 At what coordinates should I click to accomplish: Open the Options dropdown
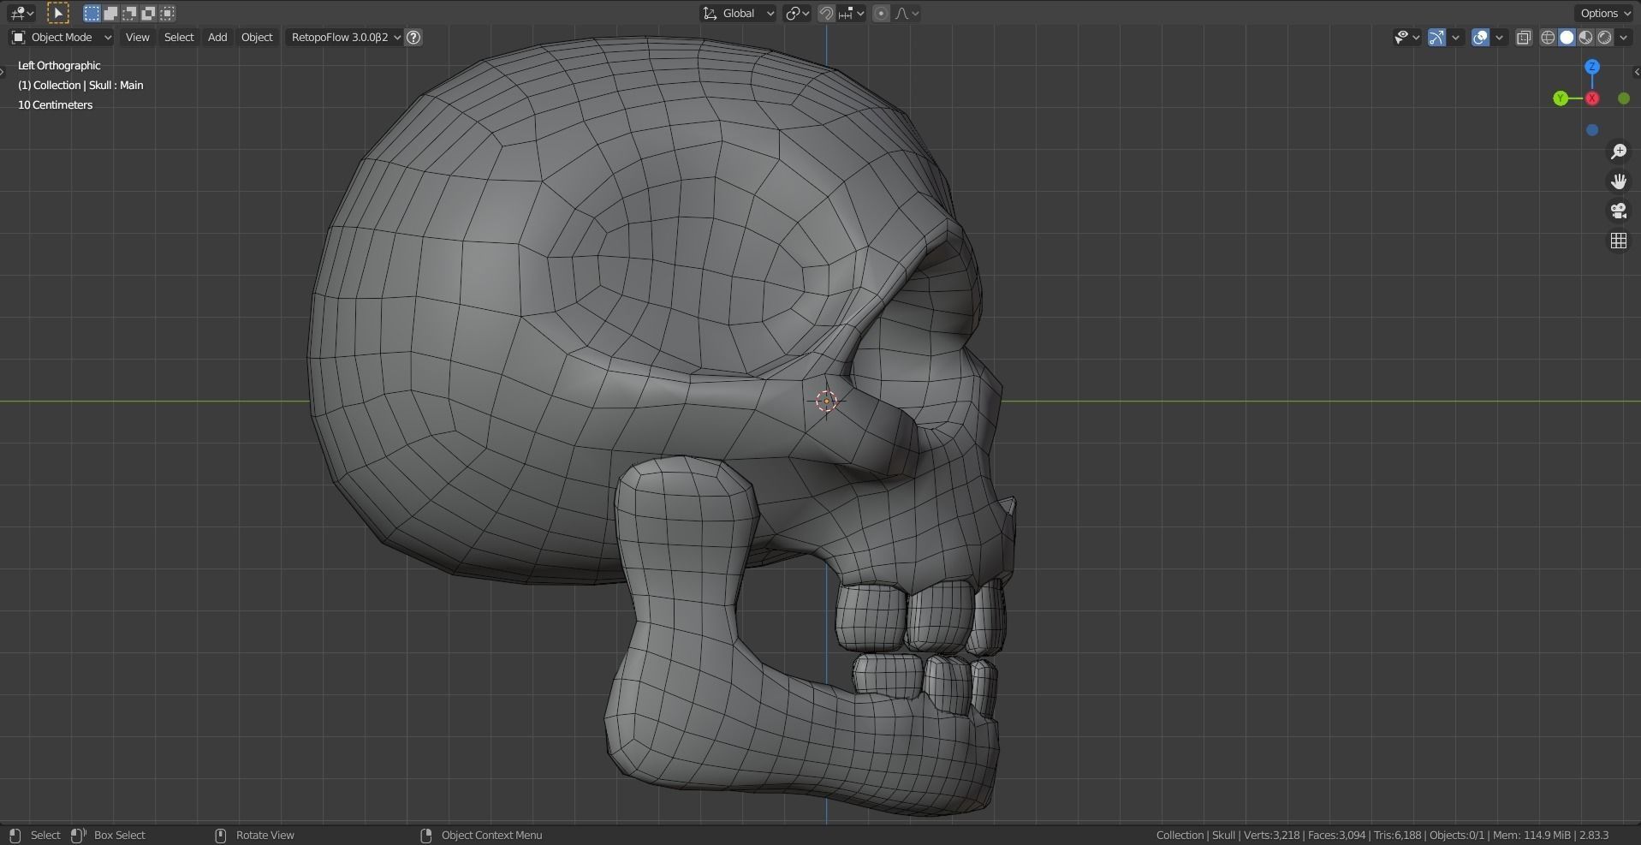tap(1606, 13)
